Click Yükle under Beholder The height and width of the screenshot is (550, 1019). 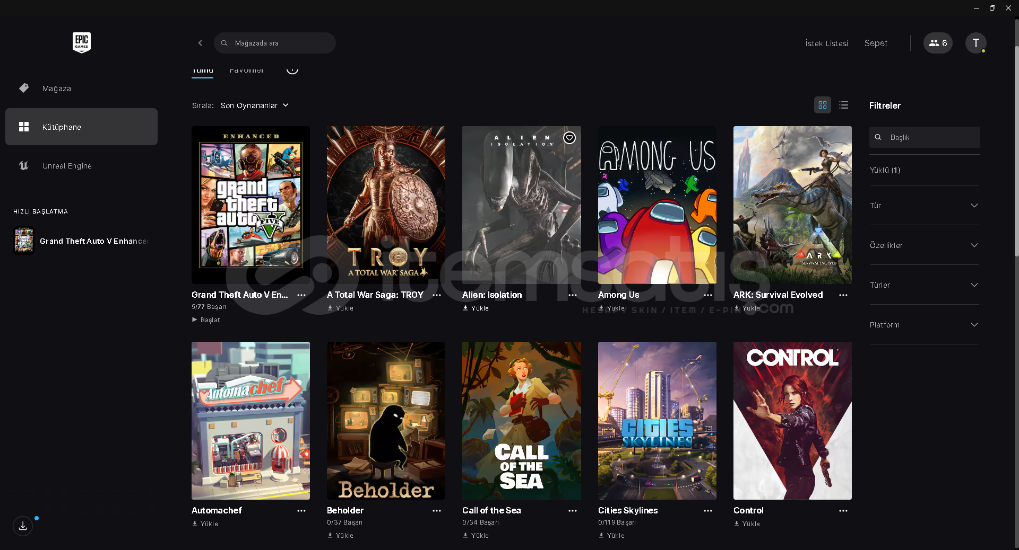(340, 536)
